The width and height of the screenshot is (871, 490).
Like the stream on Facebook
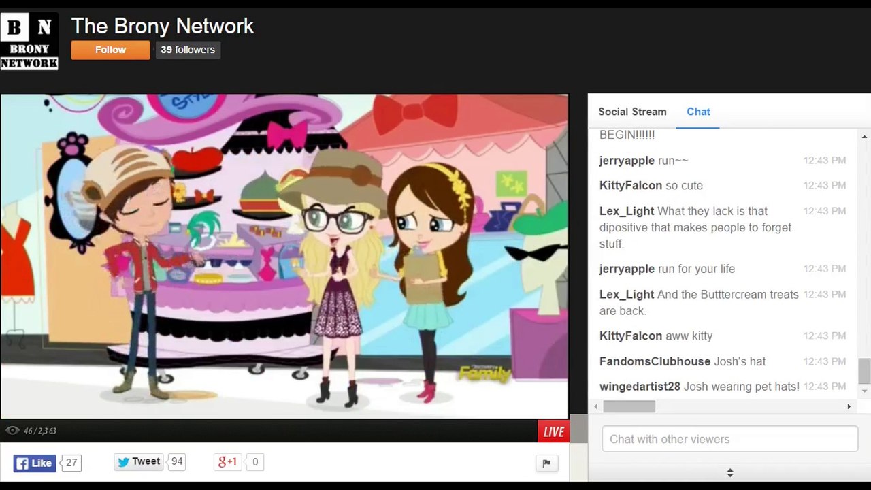pos(35,463)
